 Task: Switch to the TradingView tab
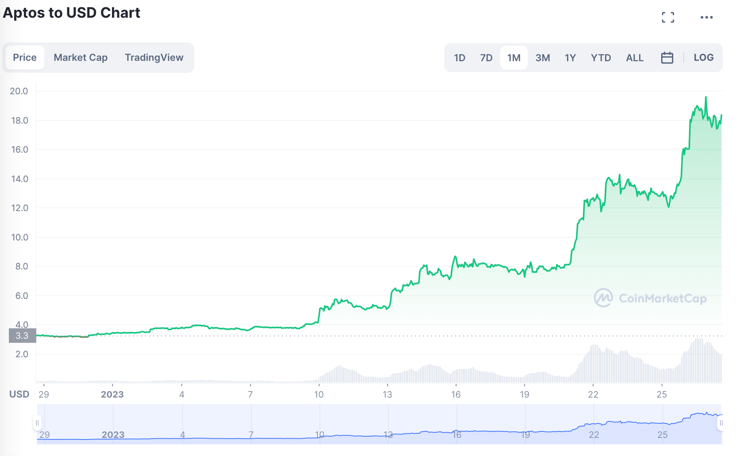click(x=154, y=58)
